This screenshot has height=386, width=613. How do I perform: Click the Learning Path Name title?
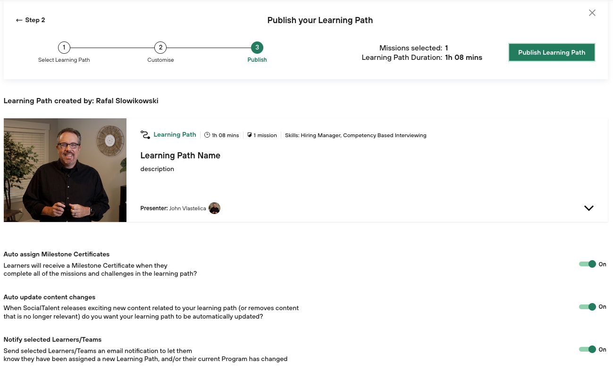(x=180, y=156)
